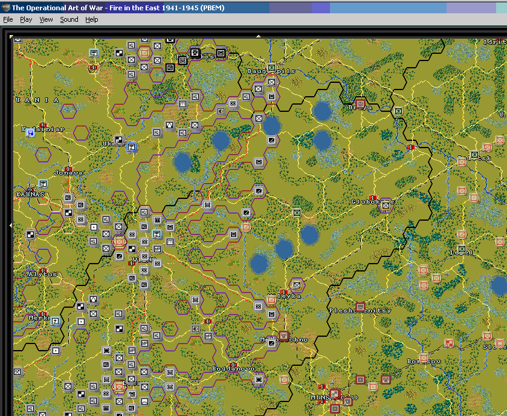507x416 pixels.
Task: Select the green unit east of Drissa
Action: pyautogui.click(x=398, y=111)
